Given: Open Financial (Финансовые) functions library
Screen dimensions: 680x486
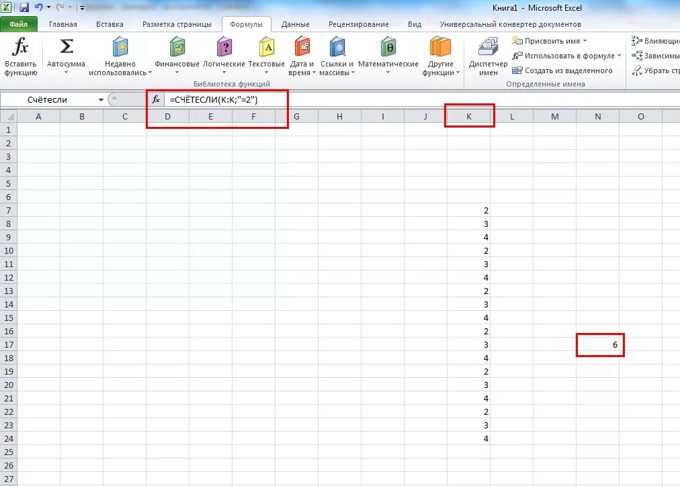Looking at the screenshot, I should point(177,56).
